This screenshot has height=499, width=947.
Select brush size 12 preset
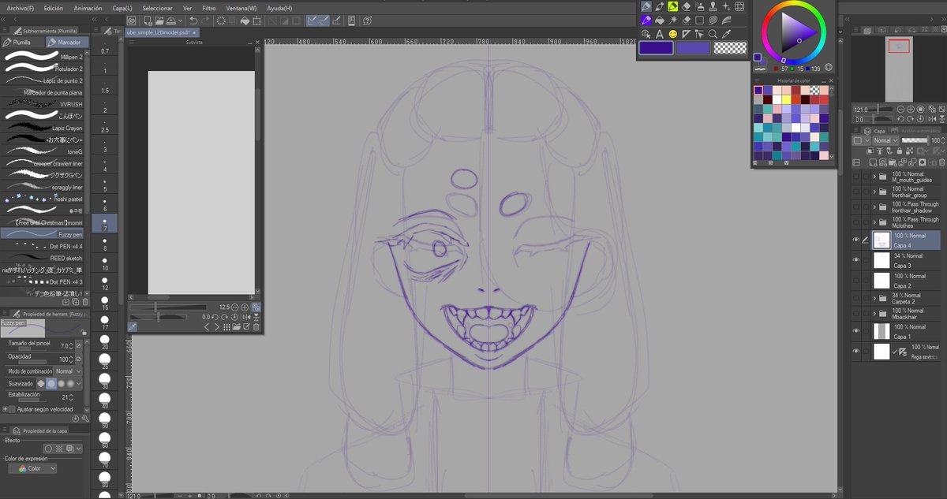point(105,282)
